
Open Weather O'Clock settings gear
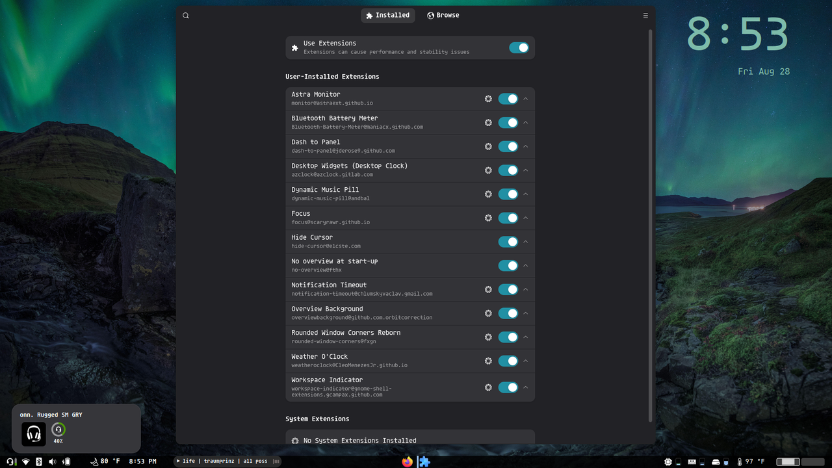coord(488,361)
